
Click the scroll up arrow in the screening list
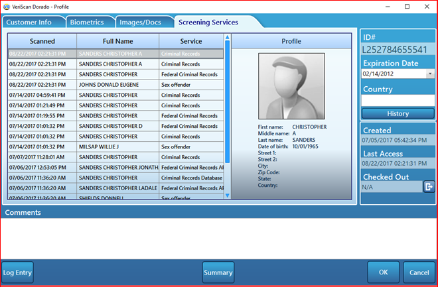228,37
